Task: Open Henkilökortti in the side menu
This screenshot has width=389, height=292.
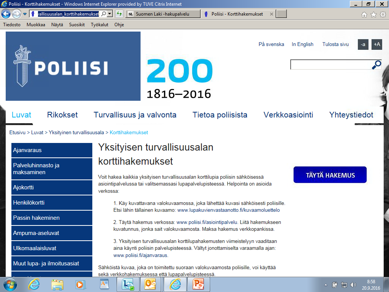Action: click(x=52, y=203)
